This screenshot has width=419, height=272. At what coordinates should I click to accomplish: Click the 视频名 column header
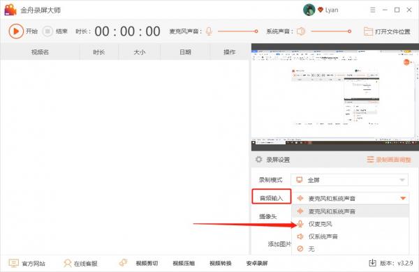click(40, 52)
